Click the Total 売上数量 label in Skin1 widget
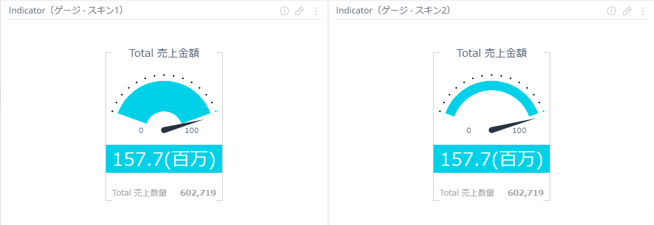The height and width of the screenshot is (225, 654). tap(139, 193)
